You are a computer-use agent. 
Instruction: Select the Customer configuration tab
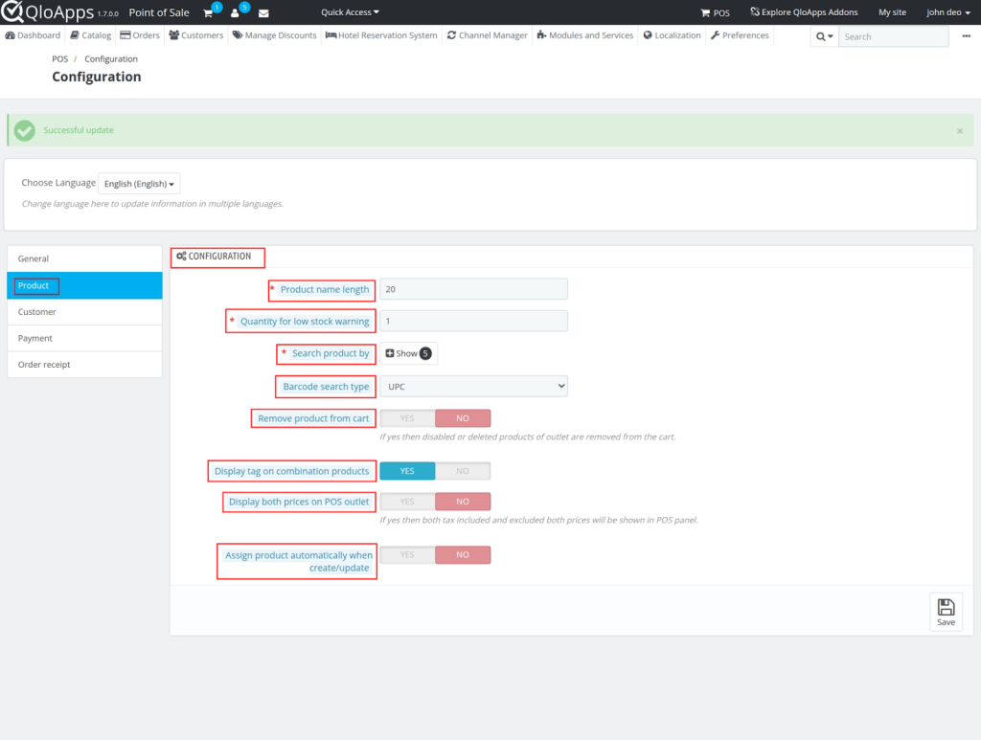tap(84, 312)
